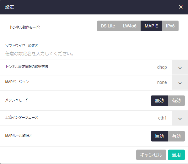Select the DS-Lite tunnel mode
Image resolution: width=188 pixels, height=164 pixels.
(x=108, y=26)
